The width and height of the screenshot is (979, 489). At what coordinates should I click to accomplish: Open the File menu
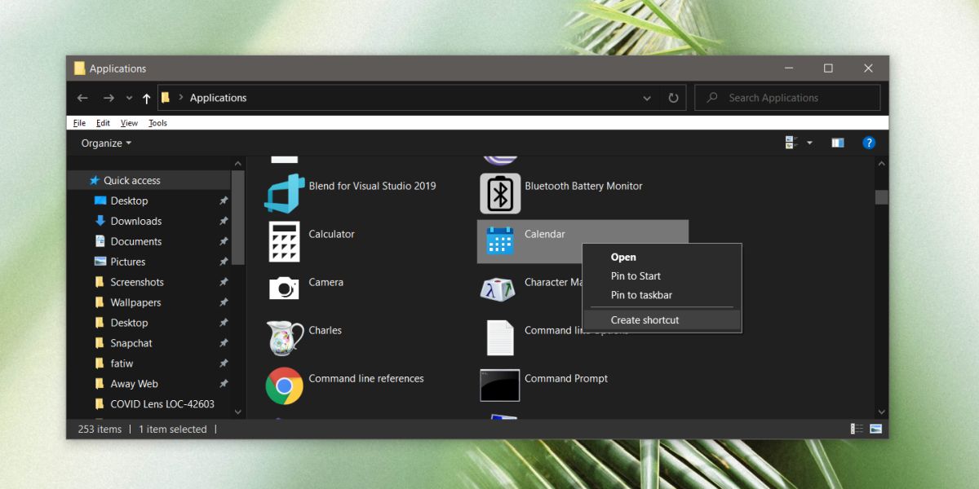tap(79, 123)
